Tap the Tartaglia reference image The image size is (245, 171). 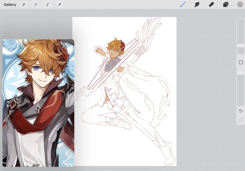38,103
